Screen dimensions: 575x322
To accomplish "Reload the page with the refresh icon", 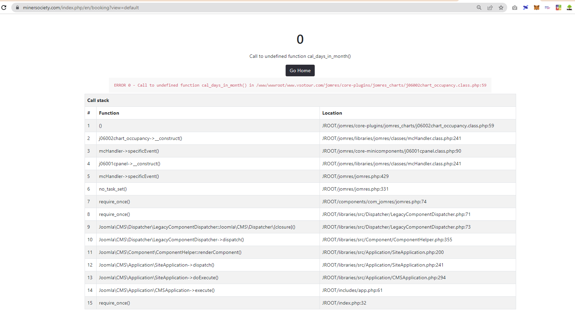I will [4, 8].
